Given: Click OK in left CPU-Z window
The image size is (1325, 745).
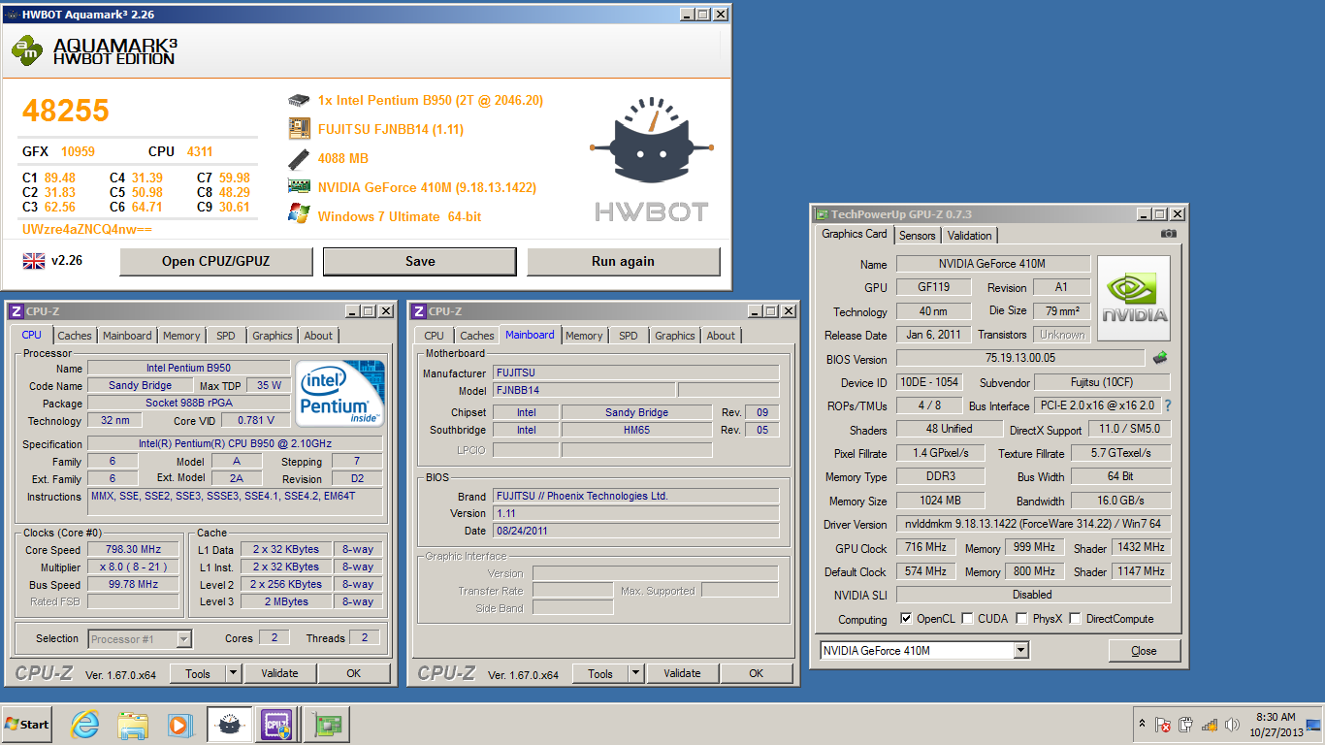Looking at the screenshot, I should [x=353, y=673].
